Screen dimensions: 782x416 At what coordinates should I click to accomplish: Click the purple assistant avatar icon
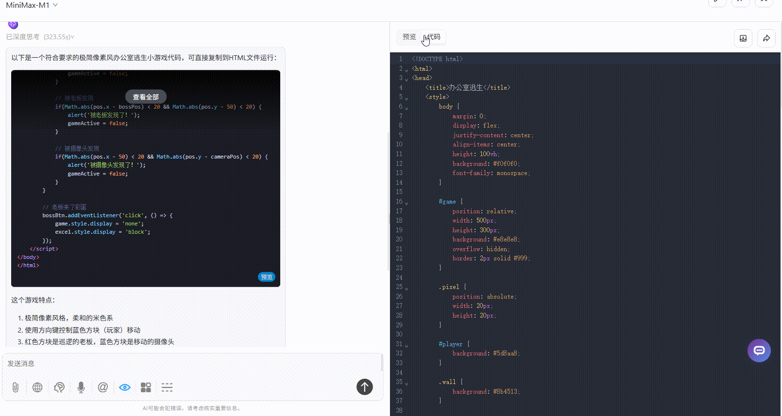13,24
